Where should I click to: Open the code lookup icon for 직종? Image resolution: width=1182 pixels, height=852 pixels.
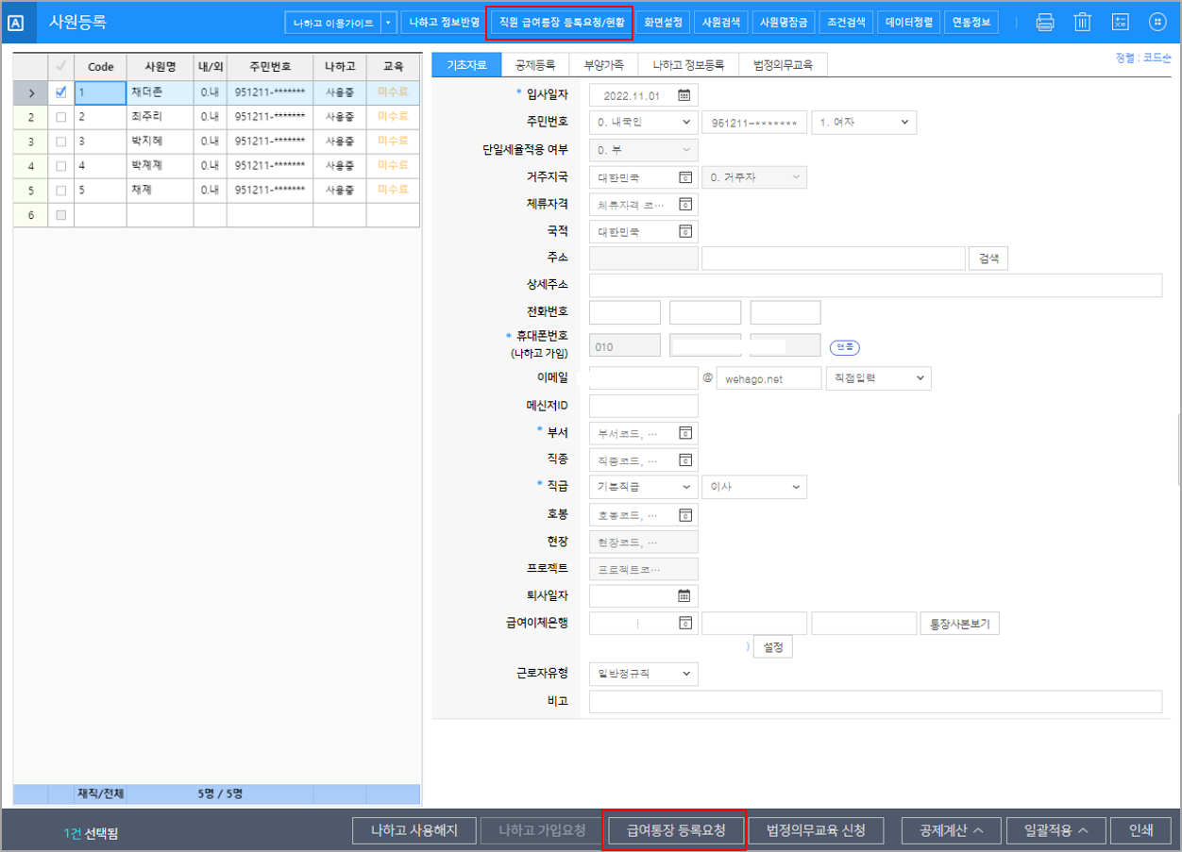[x=686, y=461]
